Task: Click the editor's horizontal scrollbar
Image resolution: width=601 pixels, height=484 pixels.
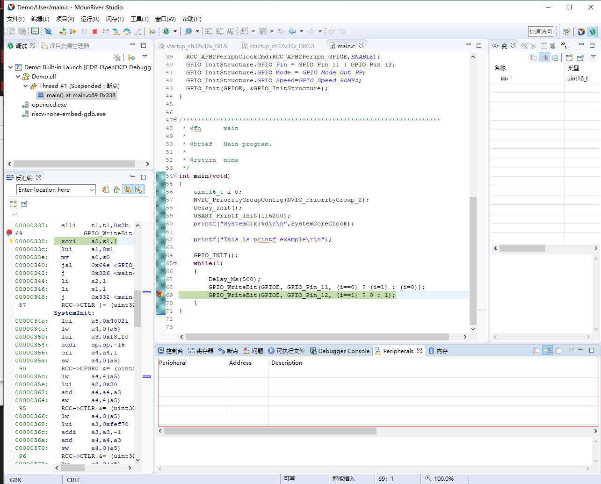Action: coord(317,337)
